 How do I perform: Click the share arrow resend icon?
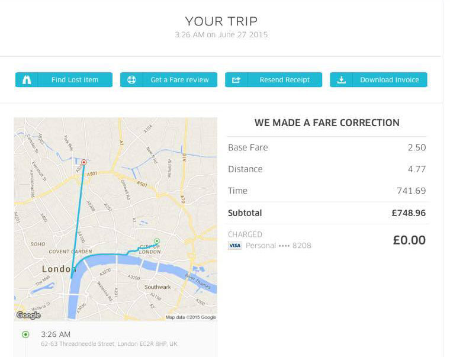(236, 80)
